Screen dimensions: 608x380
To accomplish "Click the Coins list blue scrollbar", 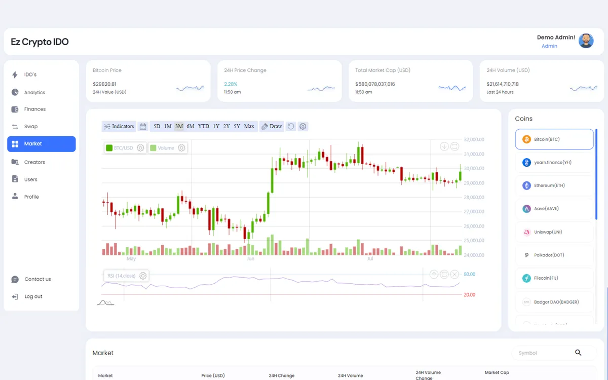I will (x=596, y=174).
